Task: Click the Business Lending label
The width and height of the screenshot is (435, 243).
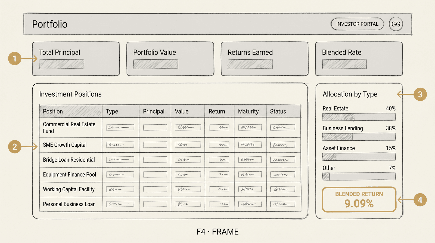Action: (343, 128)
